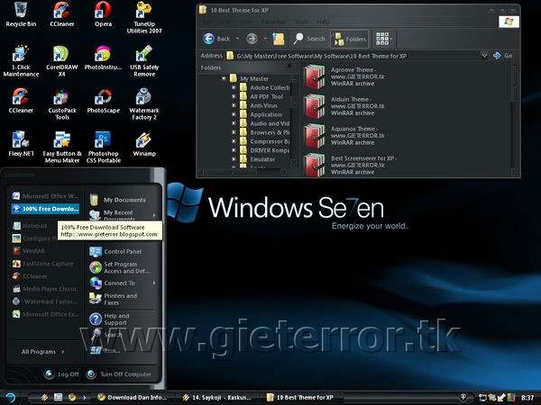Open Search in Explorer toolbar
Image resolution: width=541 pixels, height=405 pixels.
pyautogui.click(x=309, y=39)
